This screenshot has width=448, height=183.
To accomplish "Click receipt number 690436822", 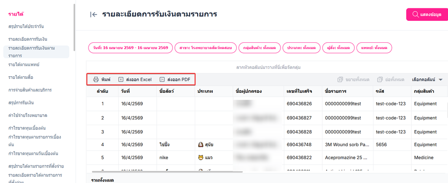I will pyautogui.click(x=299, y=157).
